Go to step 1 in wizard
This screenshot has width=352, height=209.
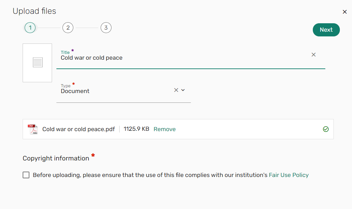coord(30,28)
